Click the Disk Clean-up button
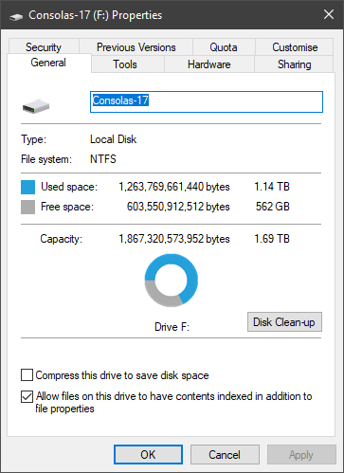 point(284,322)
